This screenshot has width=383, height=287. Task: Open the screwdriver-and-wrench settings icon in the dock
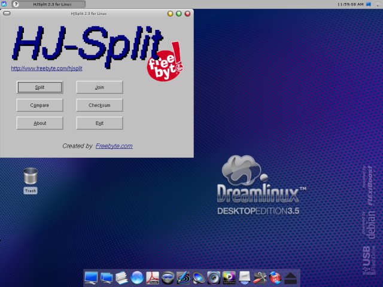coord(260,277)
